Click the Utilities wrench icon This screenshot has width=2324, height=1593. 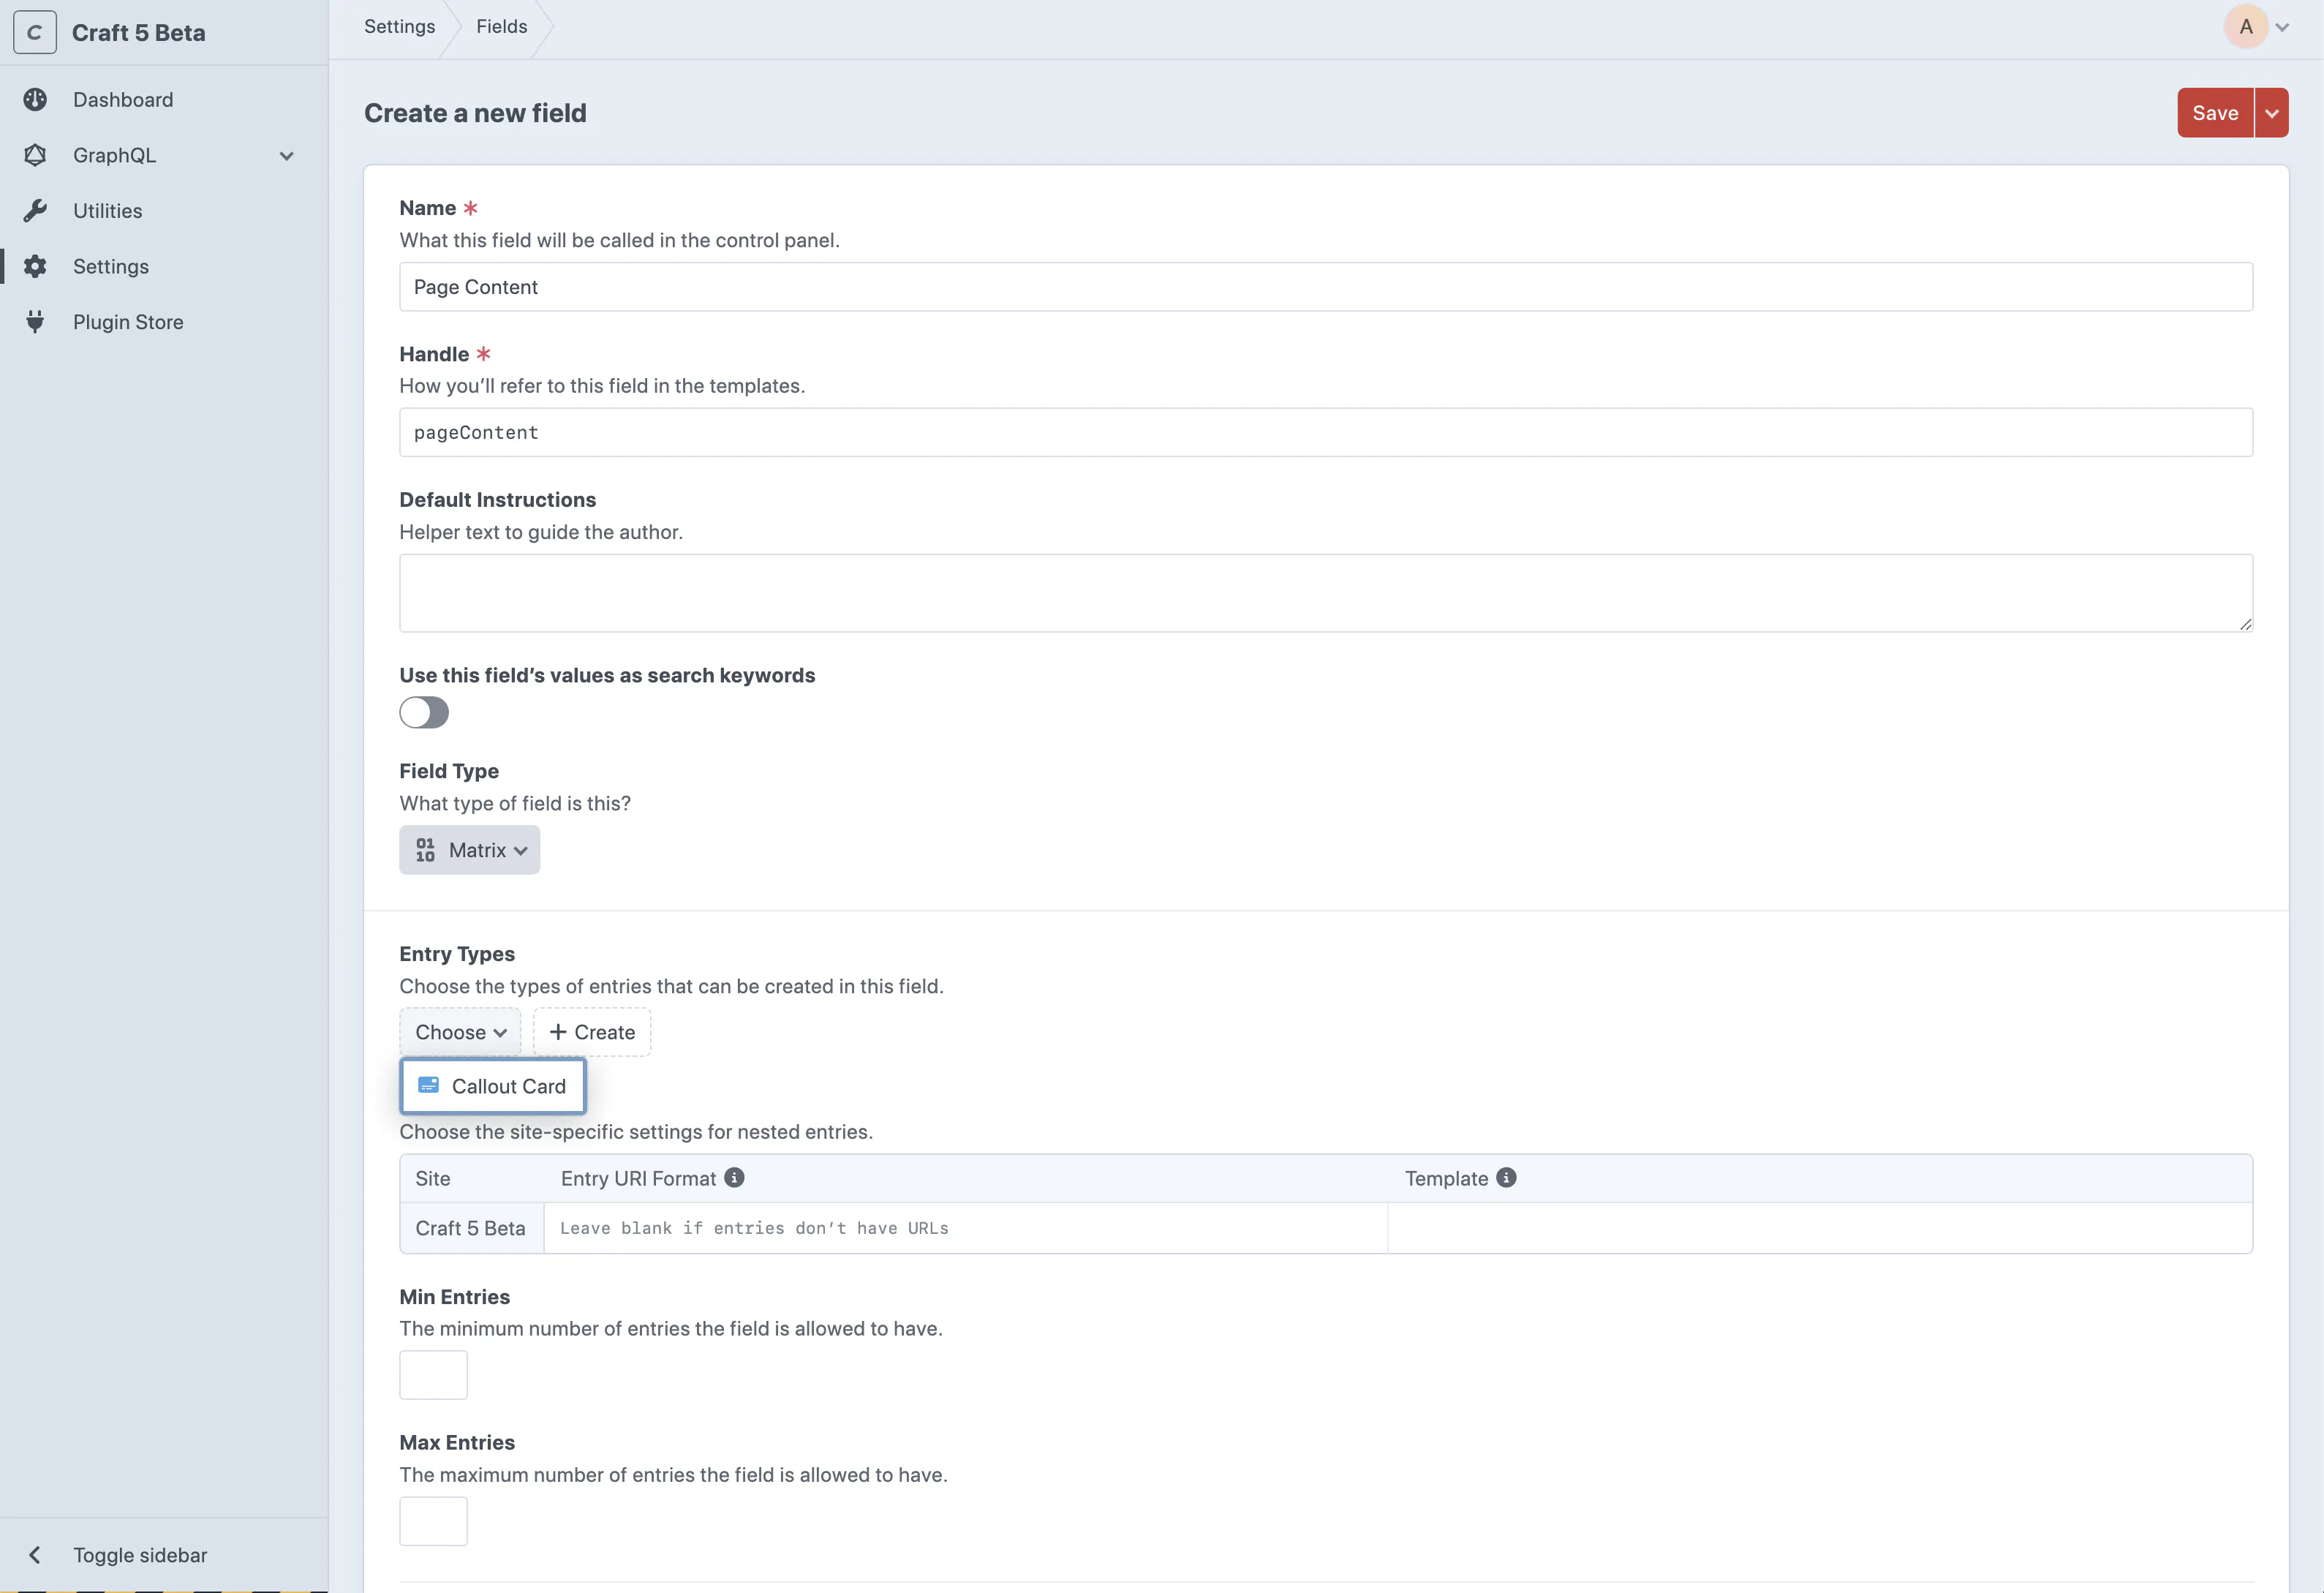(35, 211)
